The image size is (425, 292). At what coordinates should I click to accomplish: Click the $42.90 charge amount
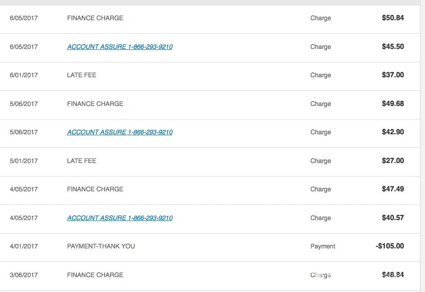393,132
